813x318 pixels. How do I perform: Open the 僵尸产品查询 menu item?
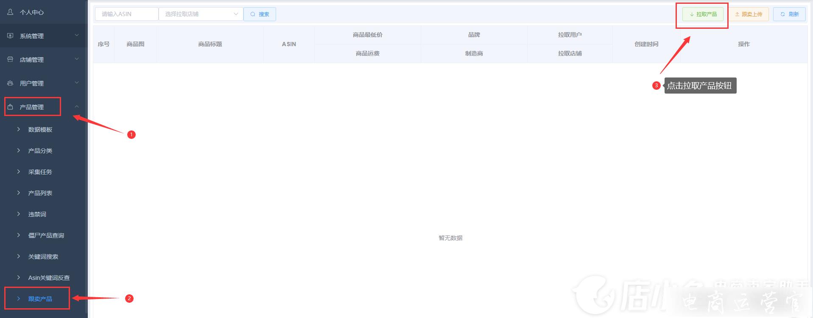coord(46,235)
